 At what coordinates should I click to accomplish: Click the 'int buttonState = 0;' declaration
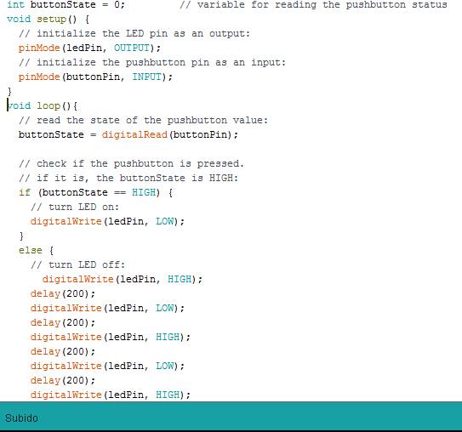[x=66, y=5]
